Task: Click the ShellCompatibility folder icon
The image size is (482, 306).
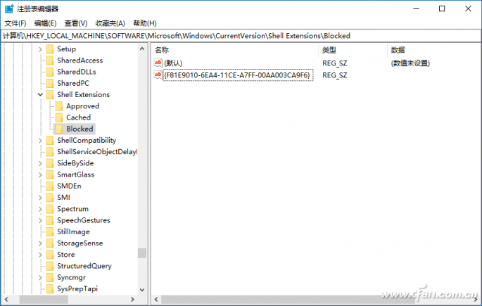Action: [x=50, y=140]
